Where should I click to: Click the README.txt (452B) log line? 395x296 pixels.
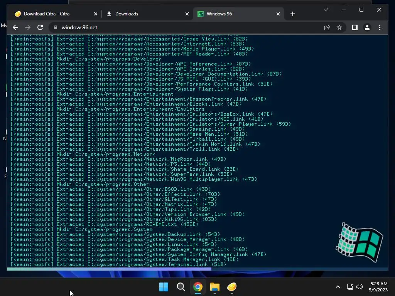pyautogui.click(x=105, y=224)
